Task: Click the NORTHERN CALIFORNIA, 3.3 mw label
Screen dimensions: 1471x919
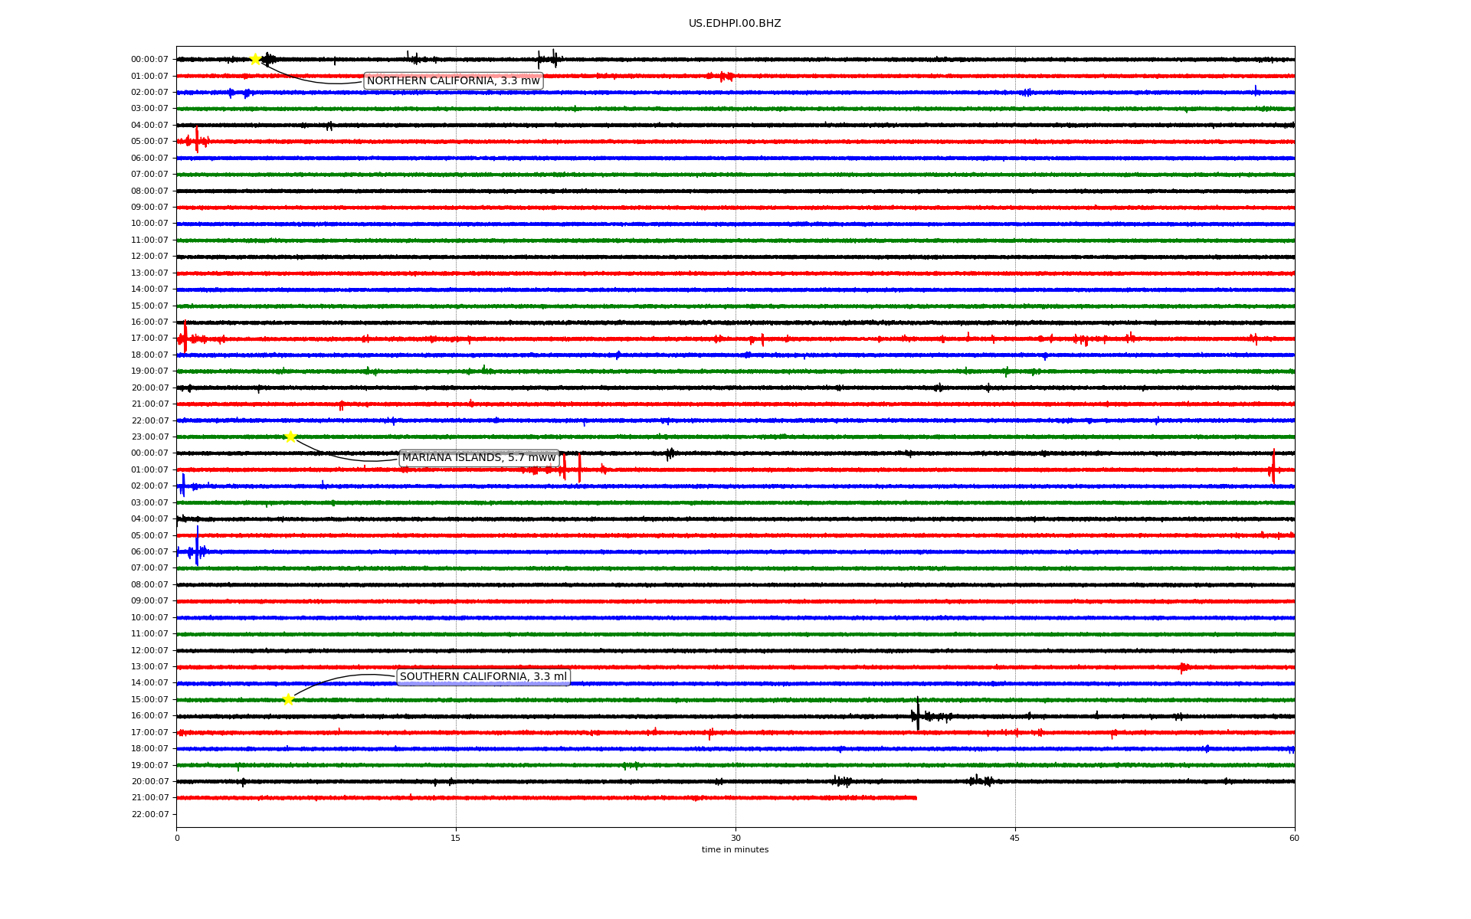Action: (453, 81)
